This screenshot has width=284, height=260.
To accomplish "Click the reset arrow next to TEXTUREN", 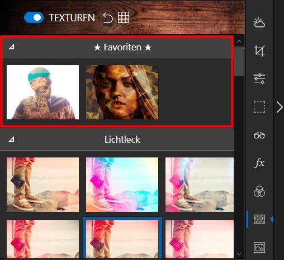I will pos(108,17).
